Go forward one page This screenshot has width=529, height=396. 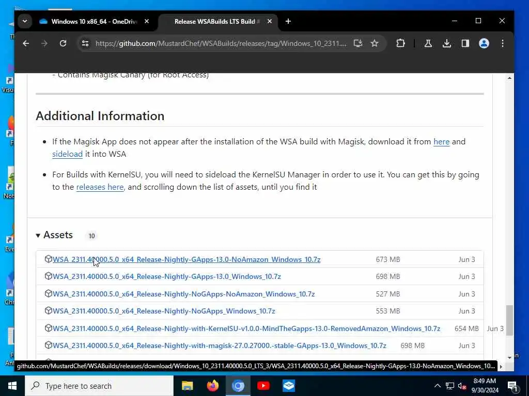(x=44, y=43)
